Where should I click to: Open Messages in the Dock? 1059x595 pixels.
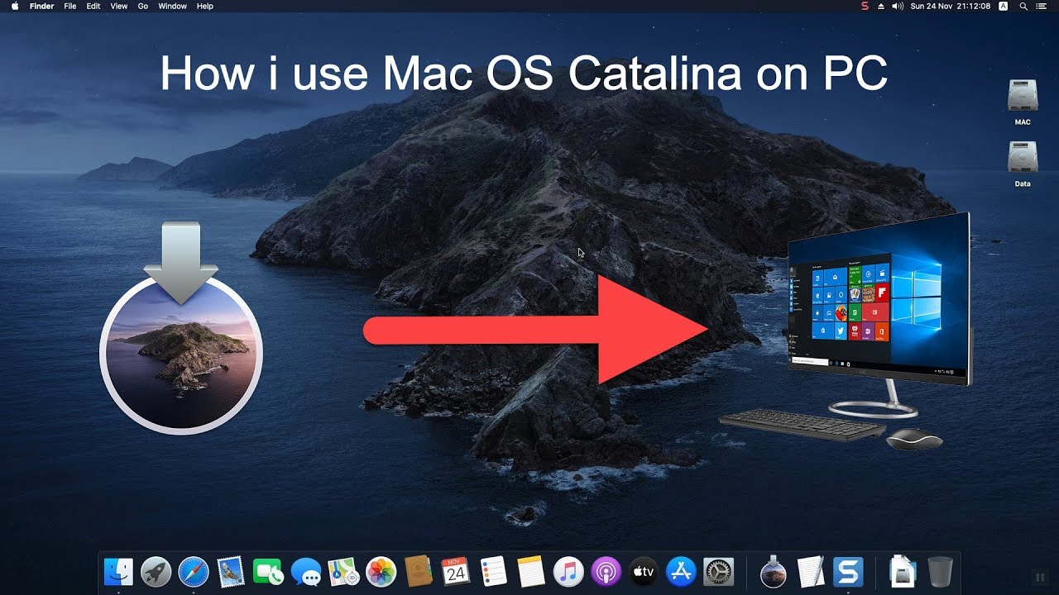[306, 571]
